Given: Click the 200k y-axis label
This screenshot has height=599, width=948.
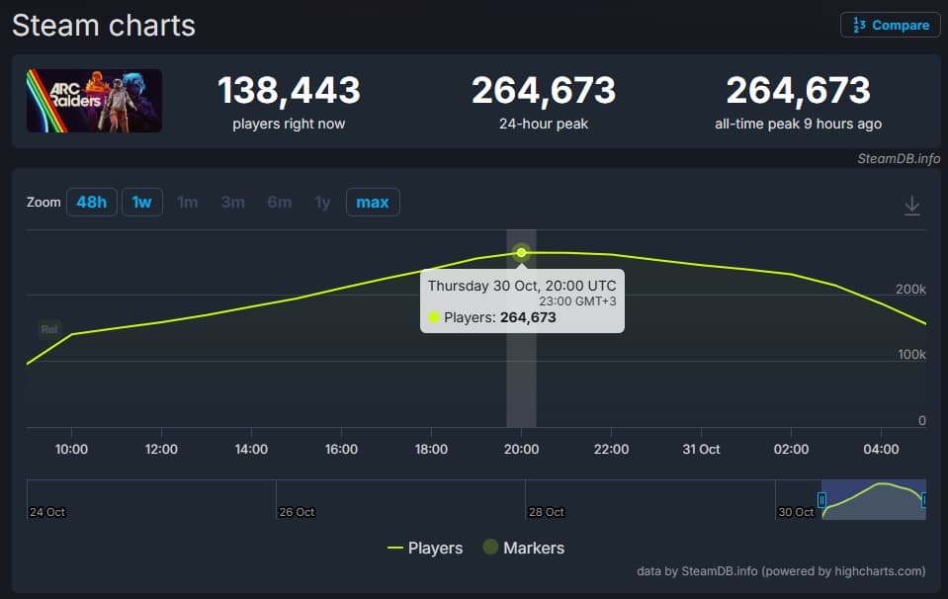Looking at the screenshot, I should point(910,289).
